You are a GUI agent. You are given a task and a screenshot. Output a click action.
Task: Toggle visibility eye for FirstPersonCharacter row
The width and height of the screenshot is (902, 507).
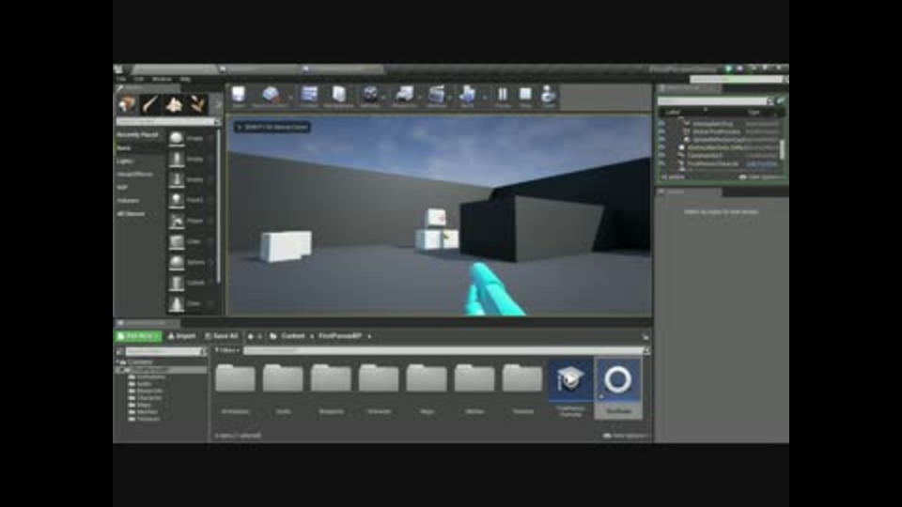pos(661,163)
